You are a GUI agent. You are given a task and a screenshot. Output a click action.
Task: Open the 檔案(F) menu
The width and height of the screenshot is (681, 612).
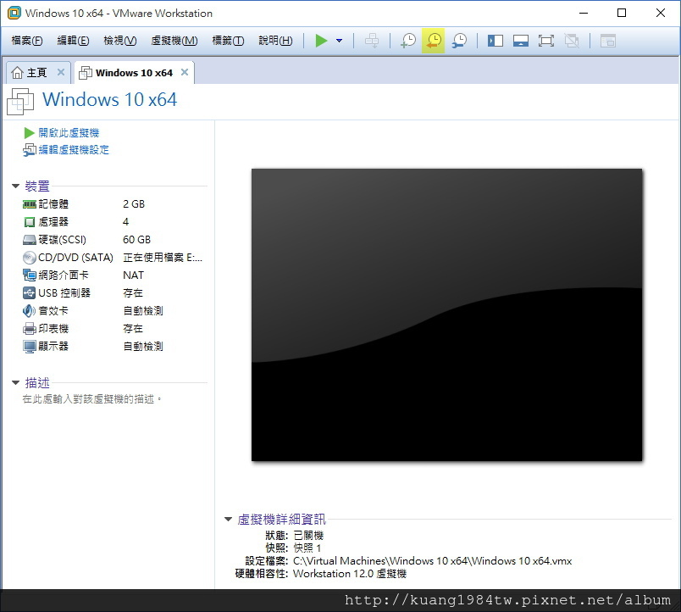pos(27,41)
